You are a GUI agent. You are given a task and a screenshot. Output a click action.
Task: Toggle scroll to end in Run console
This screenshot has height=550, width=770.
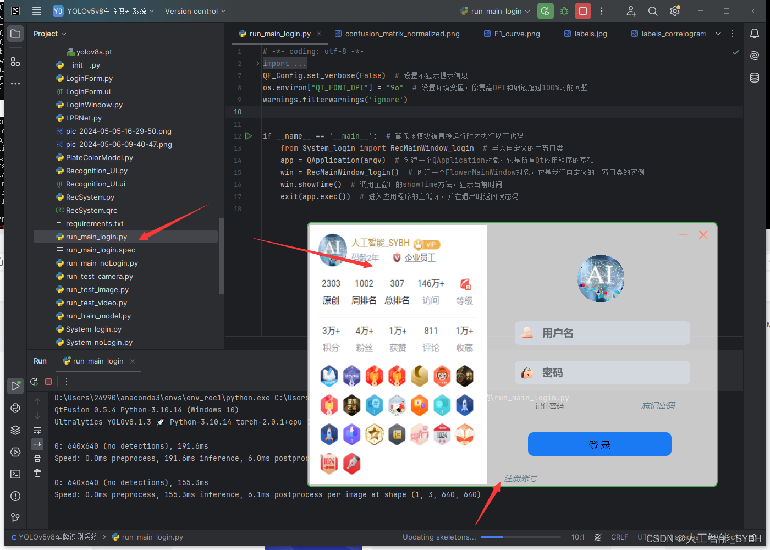[x=37, y=444]
